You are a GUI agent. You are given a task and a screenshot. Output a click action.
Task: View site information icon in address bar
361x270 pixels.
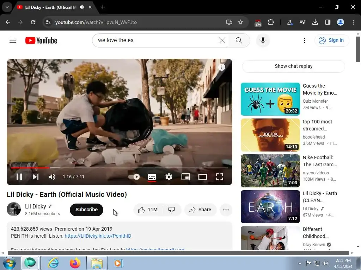click(48, 22)
